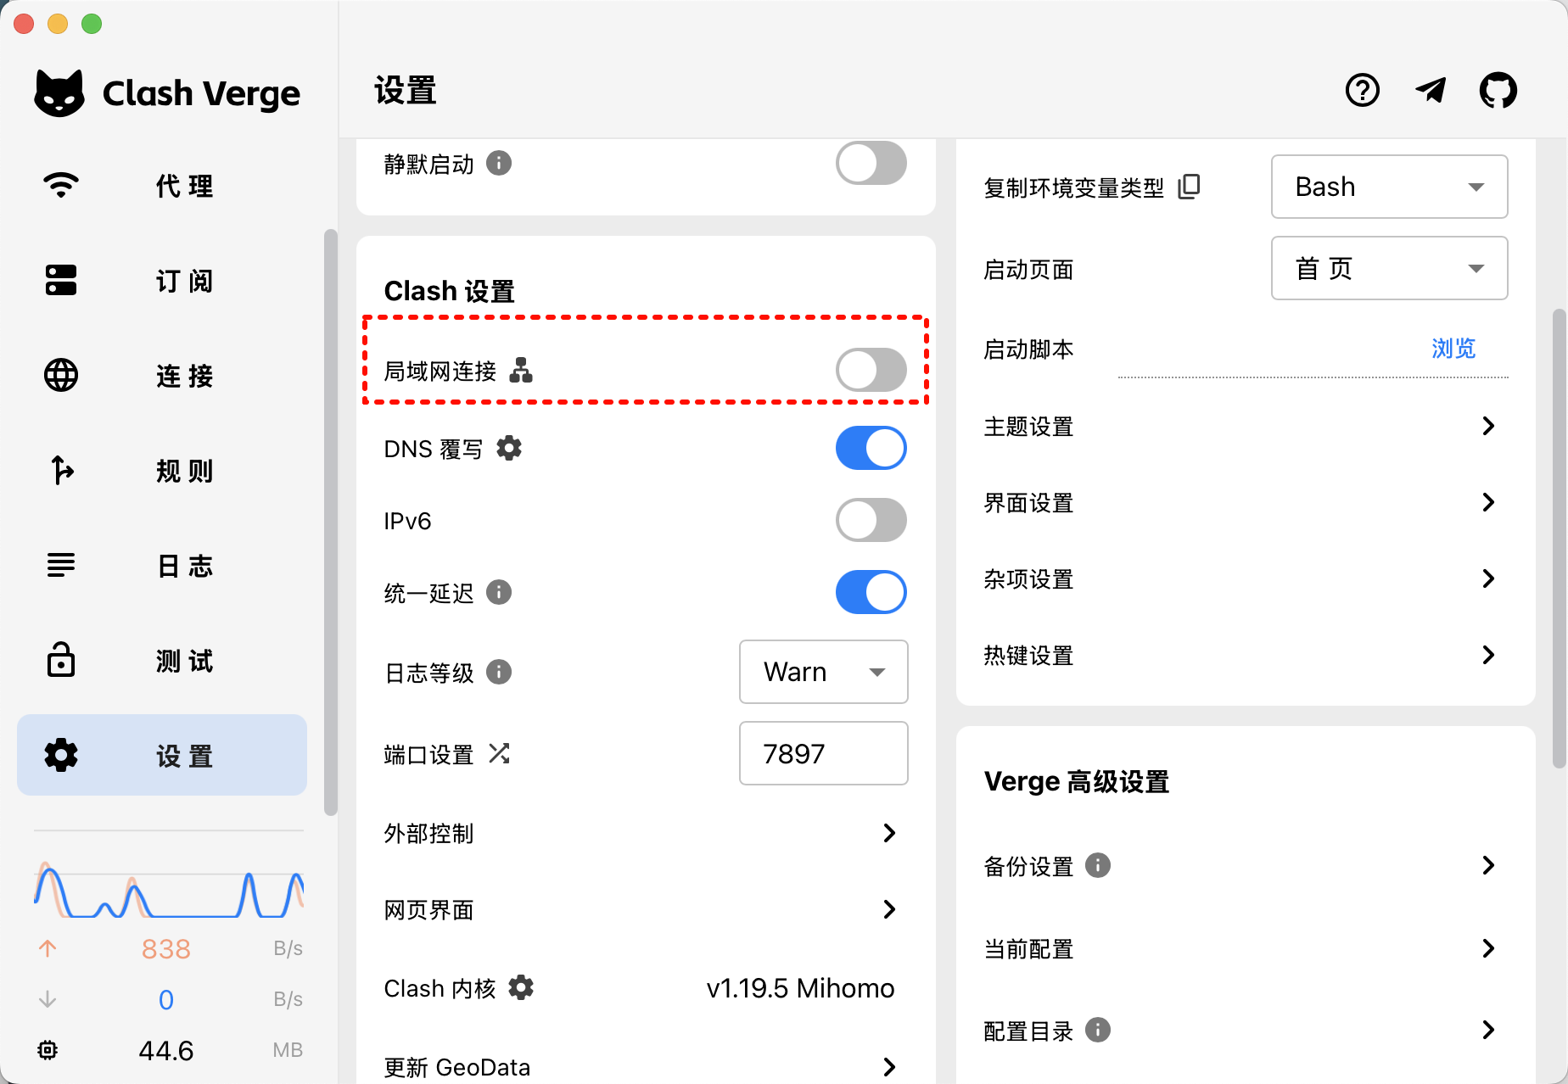Open the help manual icon

1363,90
